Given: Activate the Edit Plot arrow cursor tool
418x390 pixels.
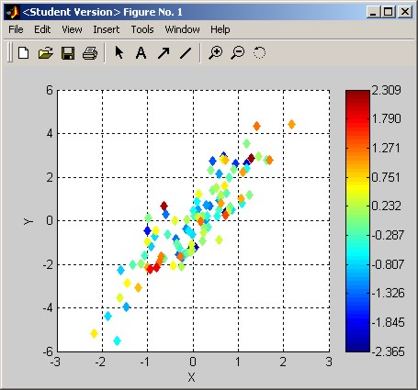Looking at the screenshot, I should coord(119,52).
